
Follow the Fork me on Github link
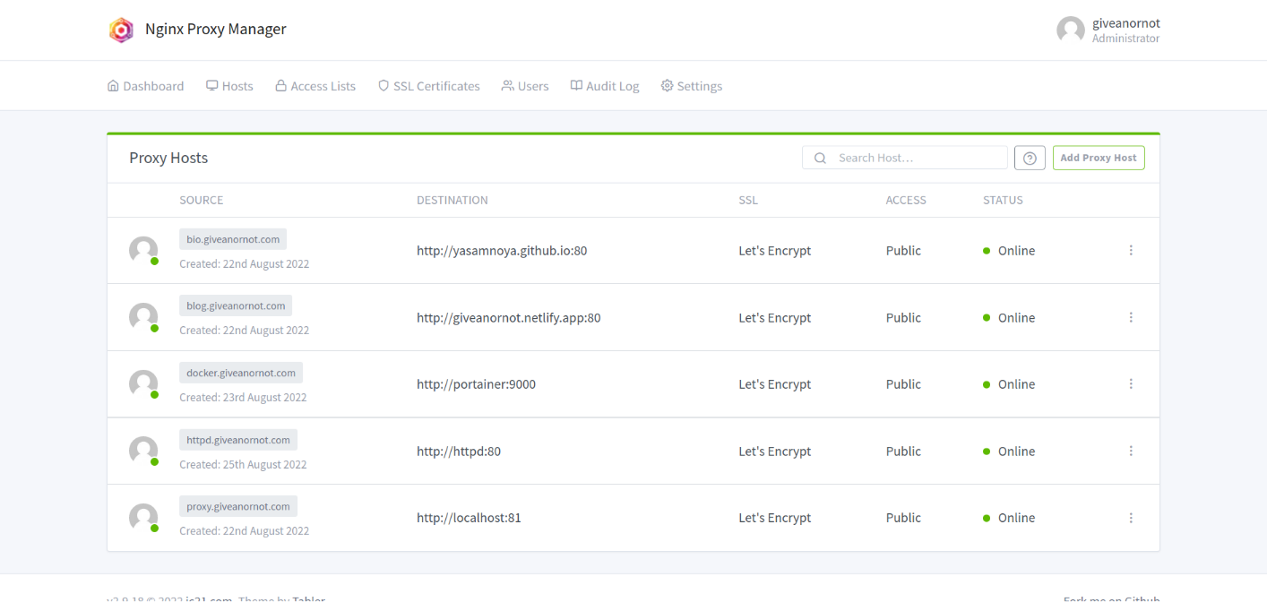click(1111, 598)
